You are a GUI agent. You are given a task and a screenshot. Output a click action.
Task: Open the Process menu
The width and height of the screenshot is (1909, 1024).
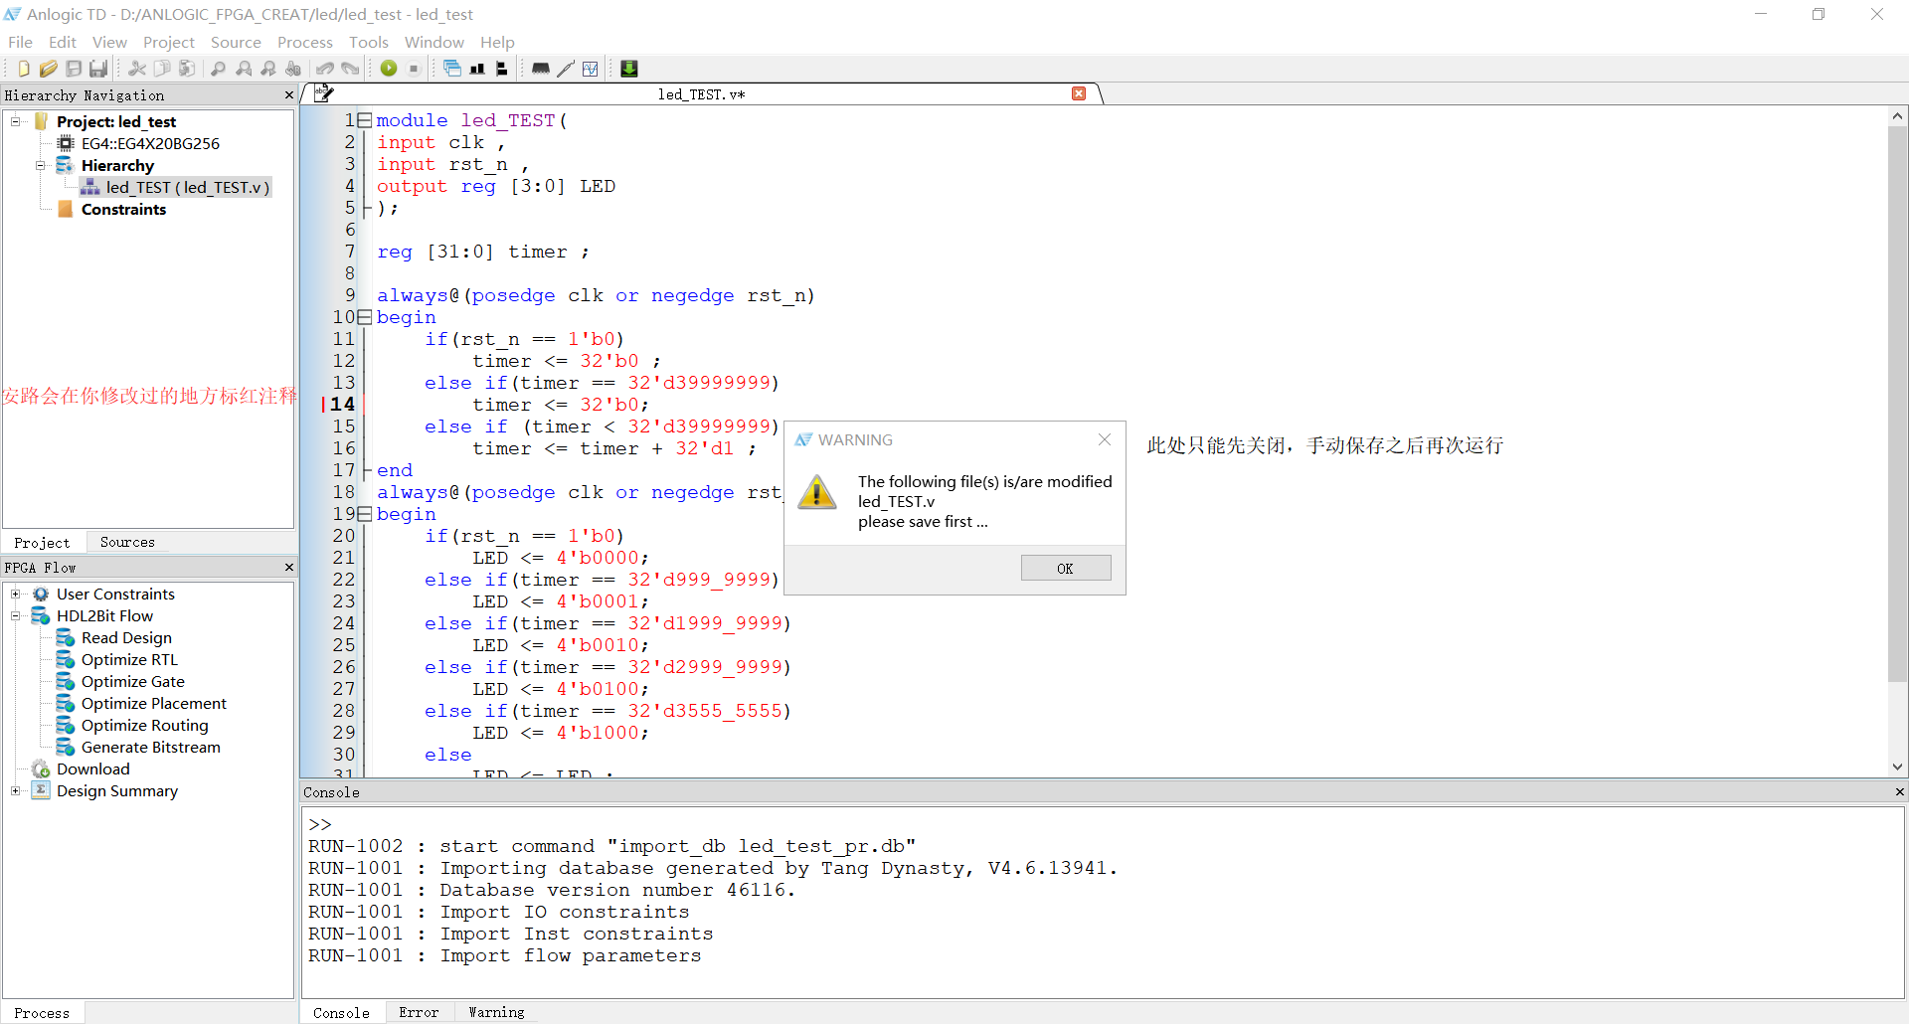click(x=305, y=42)
